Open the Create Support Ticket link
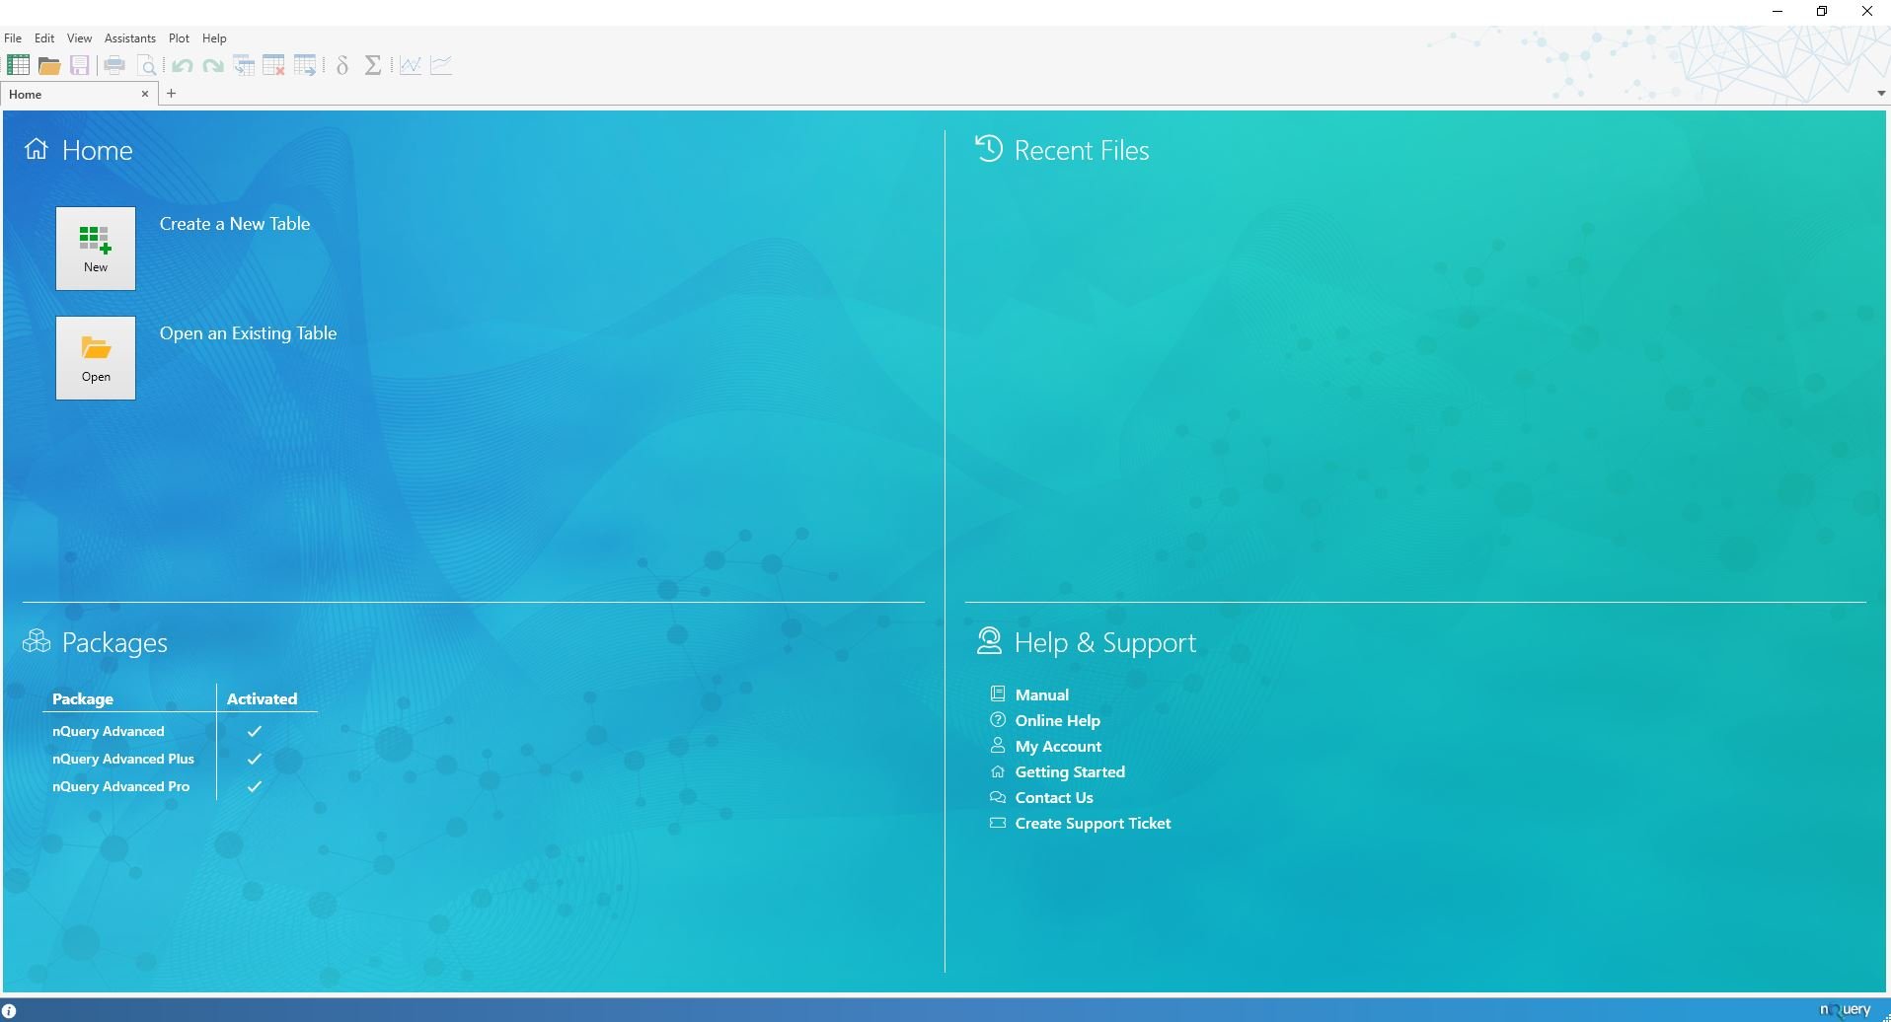 (x=1093, y=823)
